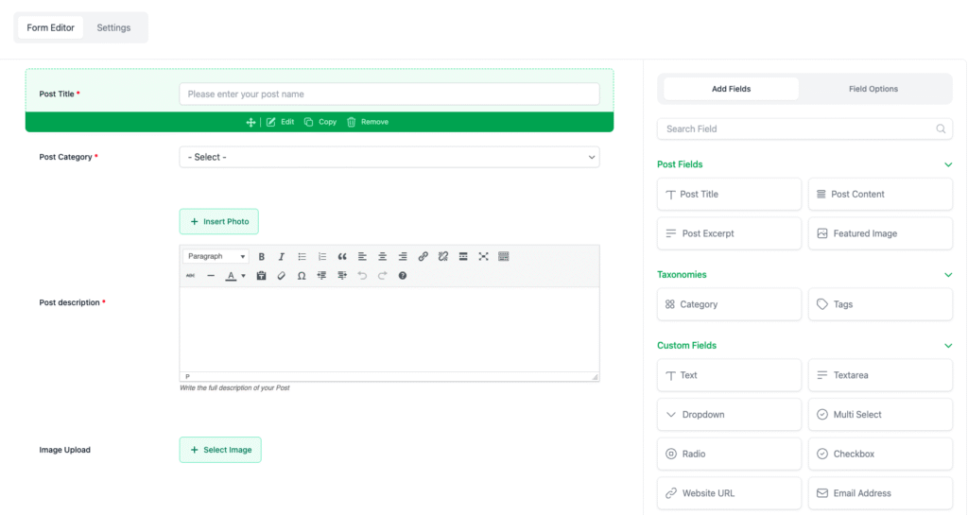Open the Post Category select dropdown

click(x=389, y=157)
